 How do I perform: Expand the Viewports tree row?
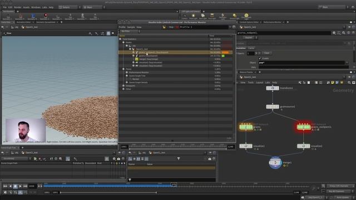coord(123,86)
